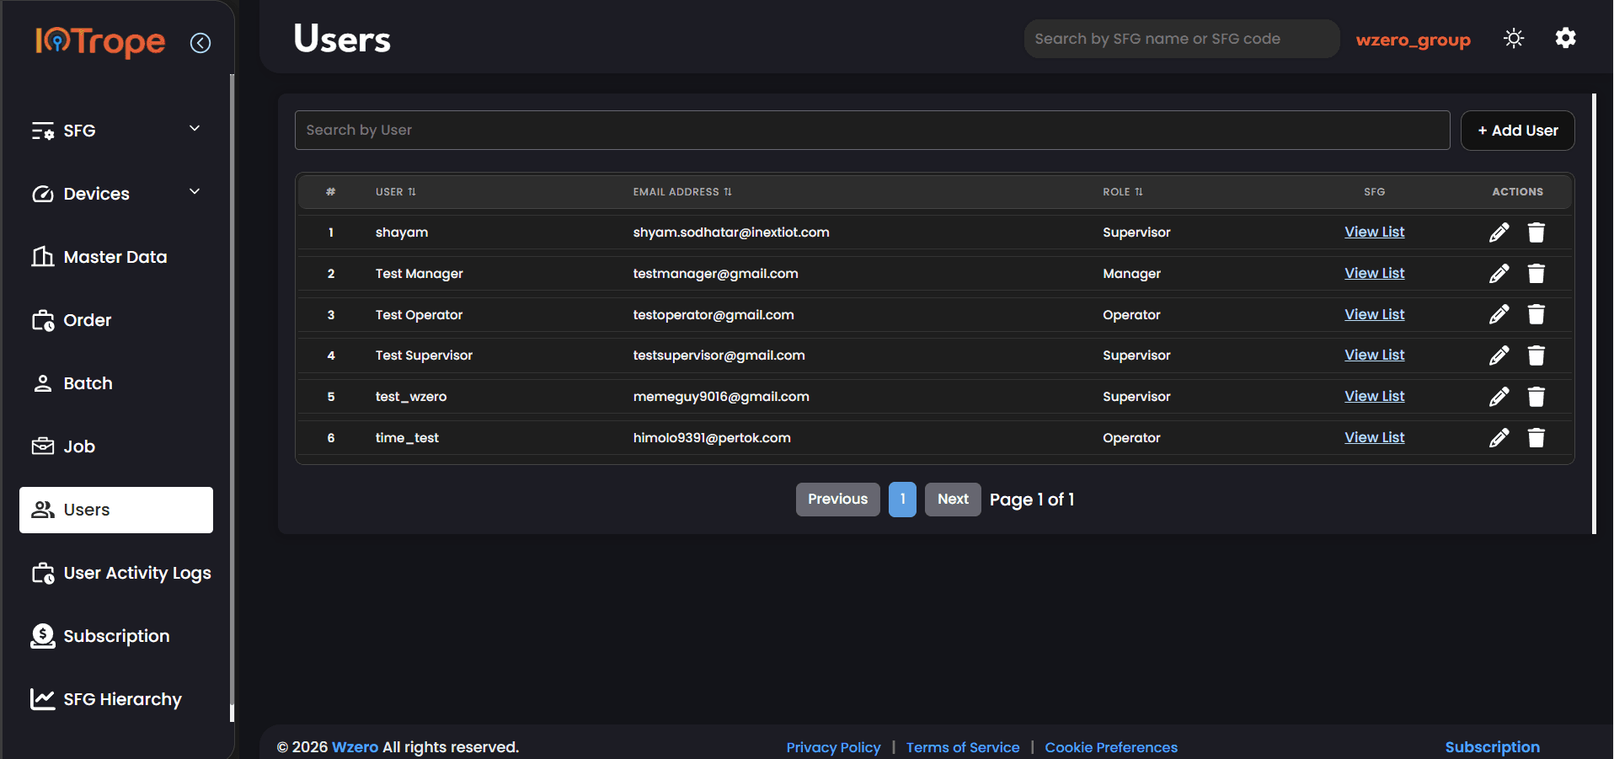This screenshot has height=759, width=1614.
Task: Open the Cookie Preferences link
Action: point(1111,747)
